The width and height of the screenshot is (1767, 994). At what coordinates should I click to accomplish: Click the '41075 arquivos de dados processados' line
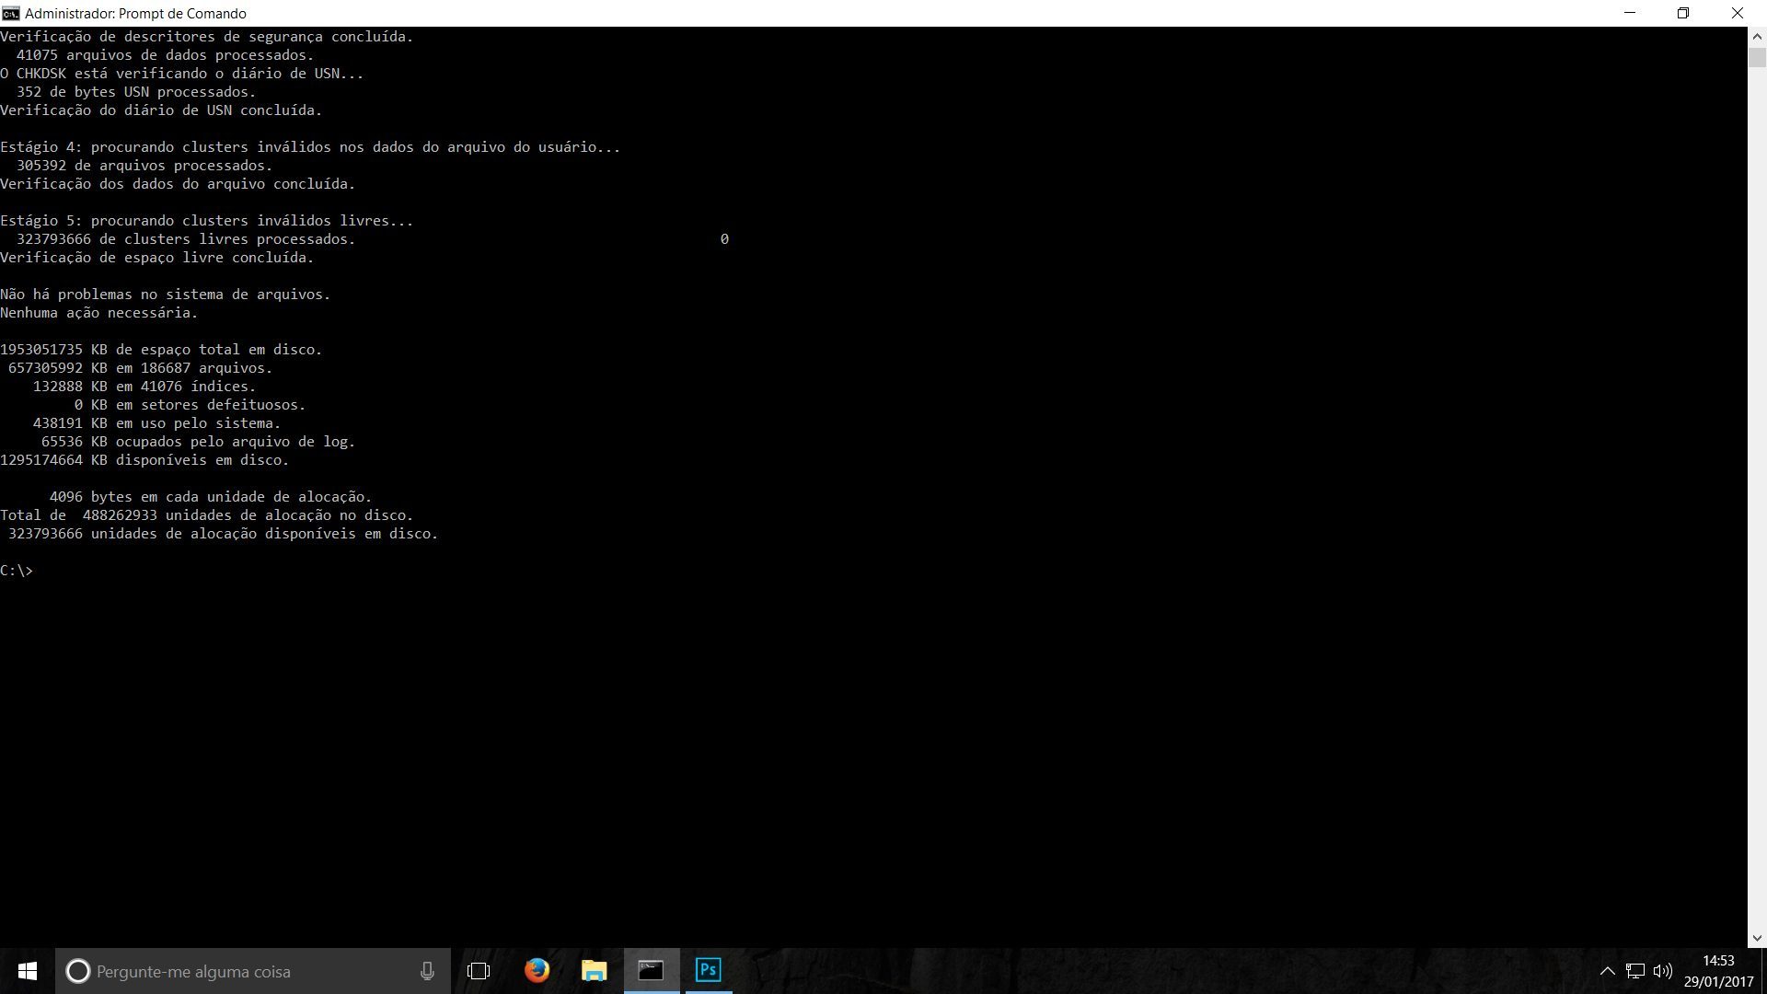[165, 55]
